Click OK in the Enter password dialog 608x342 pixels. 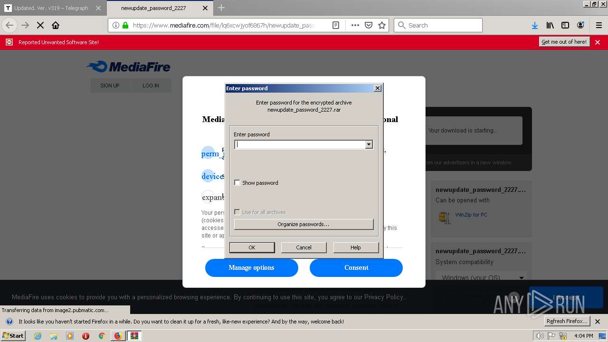click(252, 247)
